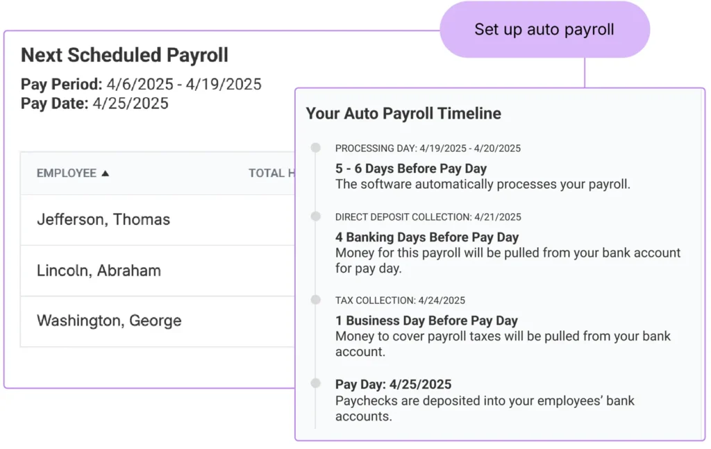Select the "4 Banking Days Before Pay Day" heading
711x449 pixels.
point(427,237)
